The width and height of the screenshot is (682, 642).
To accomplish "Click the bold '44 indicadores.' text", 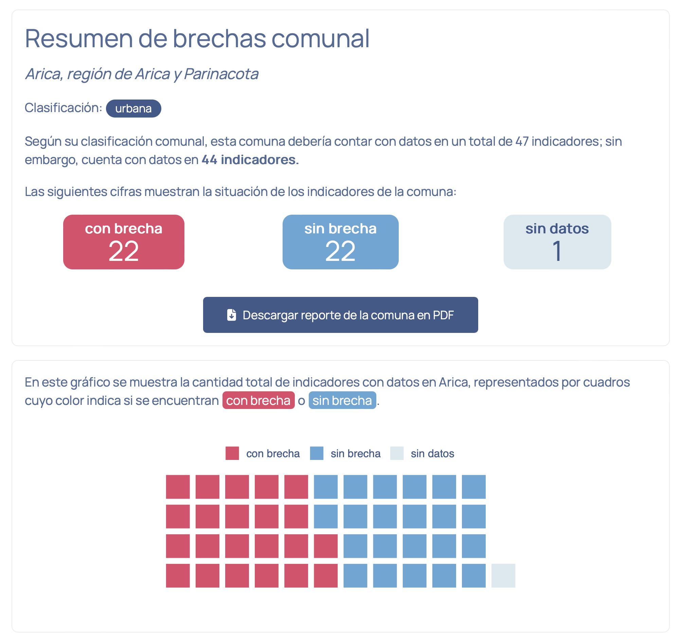I will click(250, 160).
